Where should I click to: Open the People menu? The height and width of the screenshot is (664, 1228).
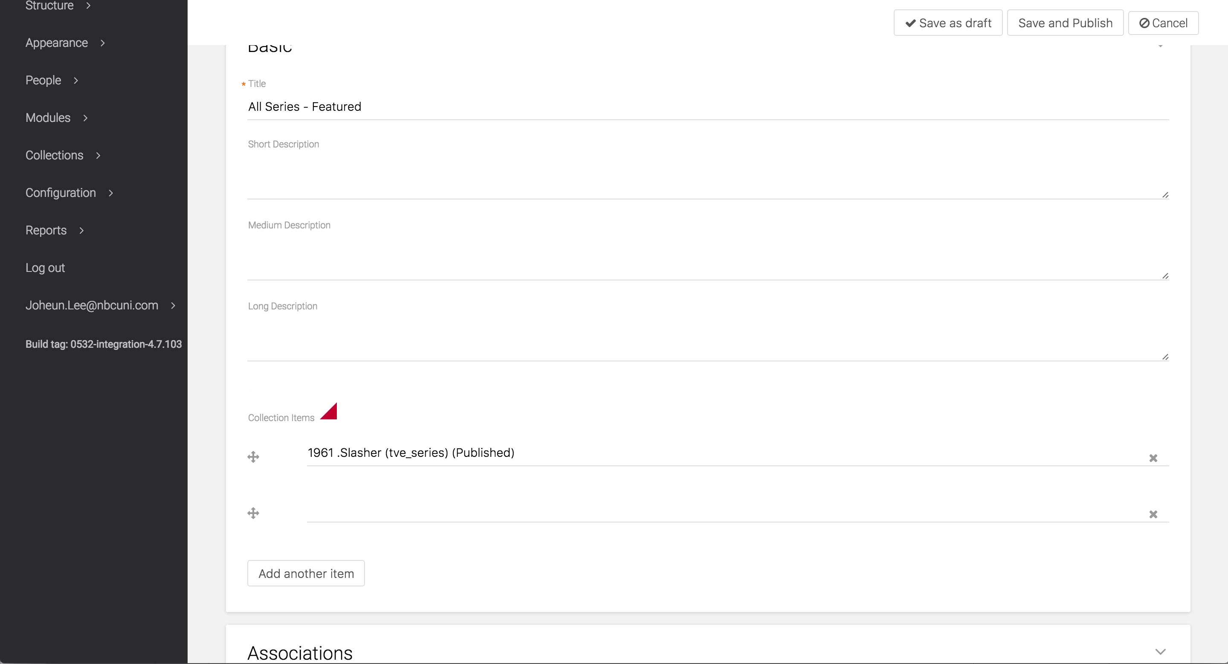click(43, 81)
